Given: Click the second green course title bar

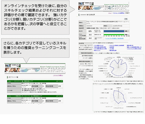Looking at the screenshot, I should [35, 96].
